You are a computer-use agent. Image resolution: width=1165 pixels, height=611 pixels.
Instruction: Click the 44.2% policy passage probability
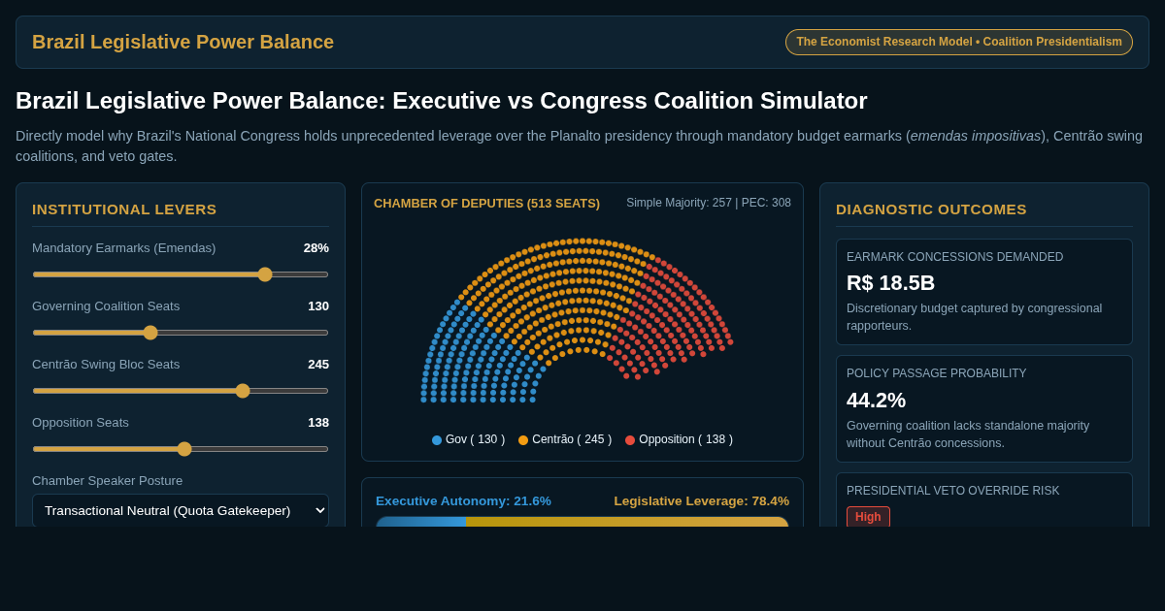pos(876,401)
